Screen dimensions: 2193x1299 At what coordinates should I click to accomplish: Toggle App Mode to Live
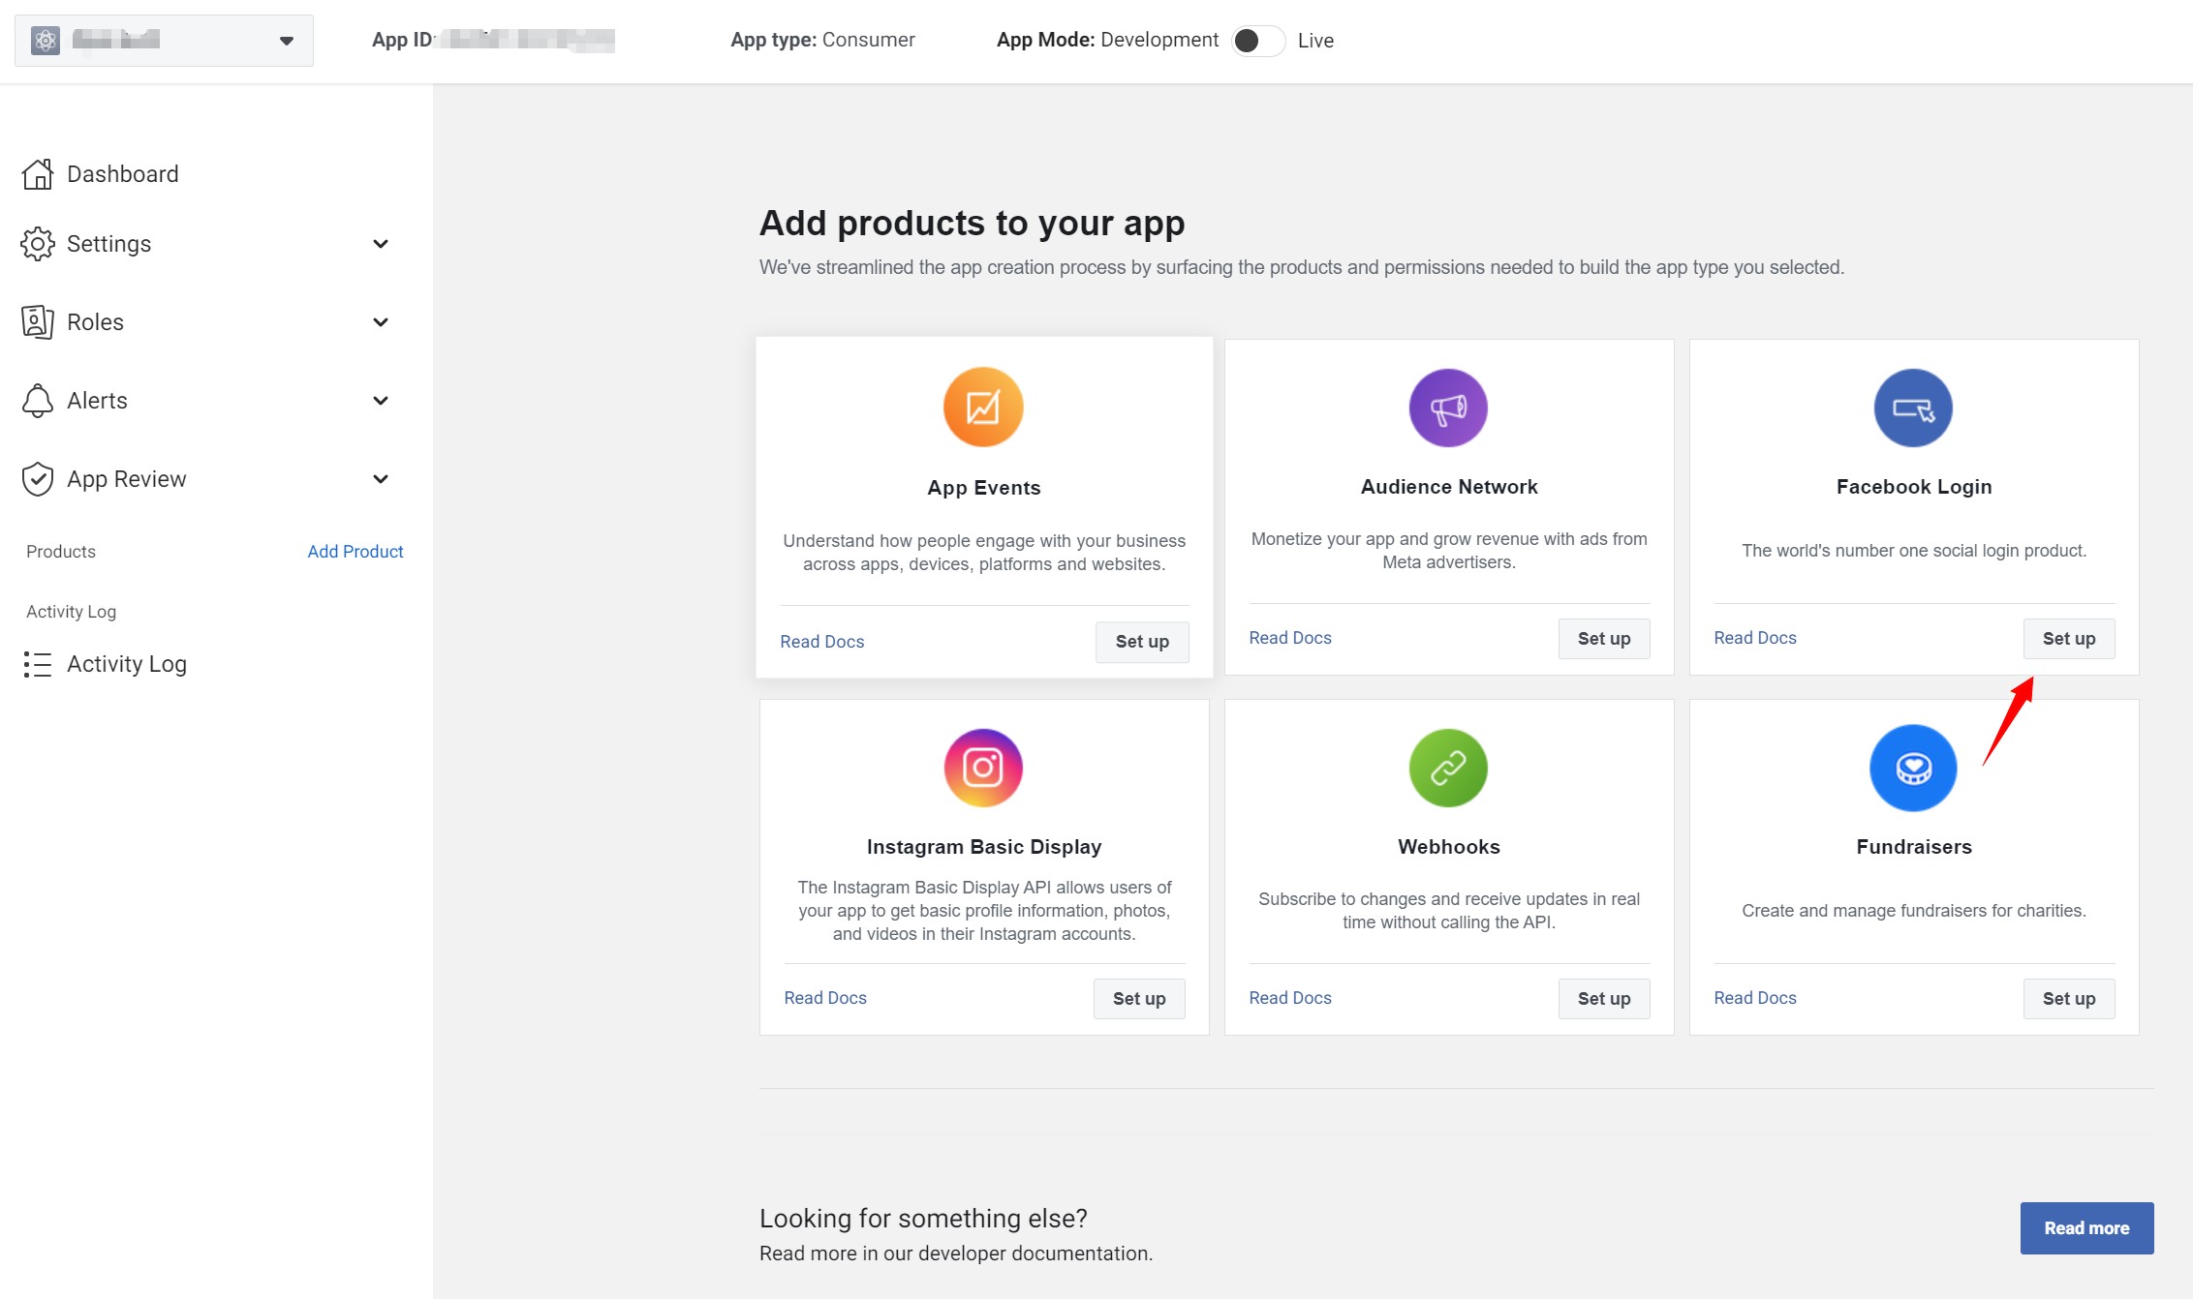pyautogui.click(x=1257, y=41)
